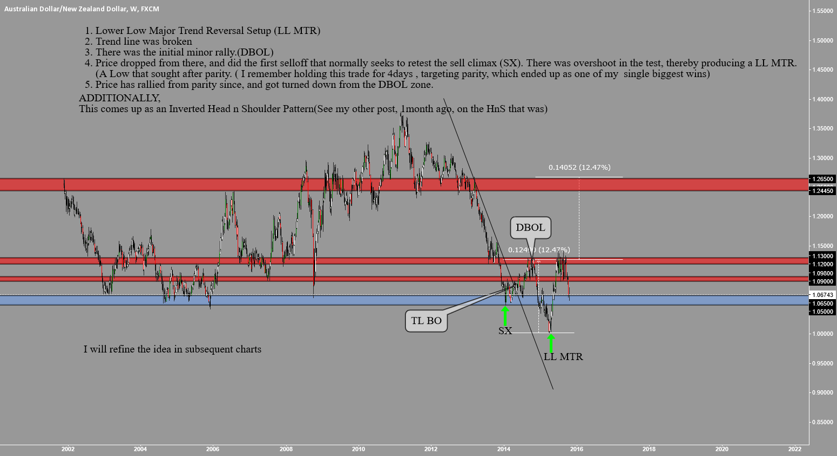Viewport: 837px width, 456px height.
Task: Click the 2002 label on time axis
Action: 68,448
